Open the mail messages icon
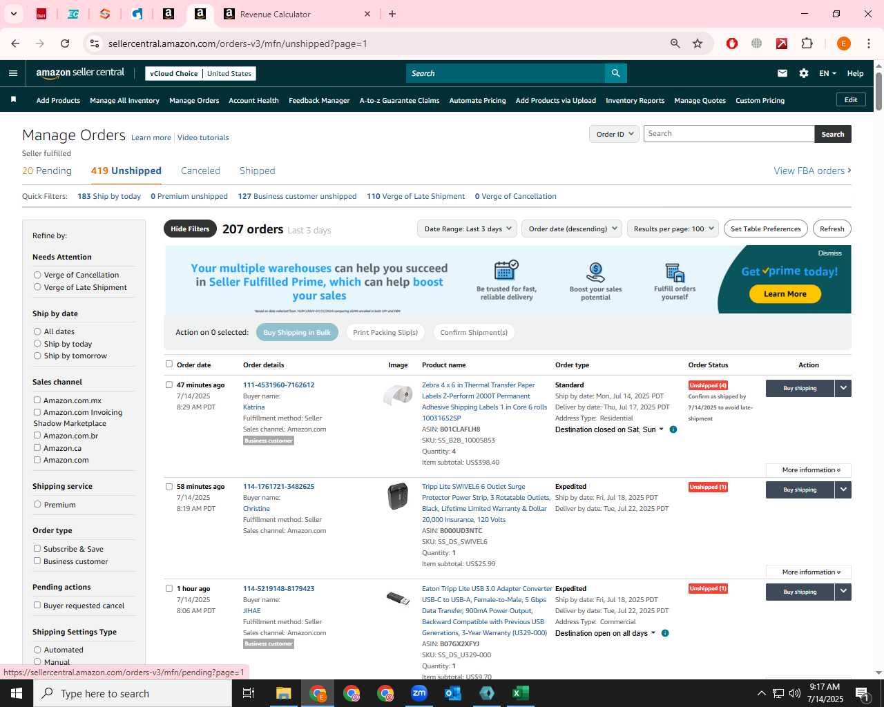This screenshot has width=884, height=707. point(782,73)
